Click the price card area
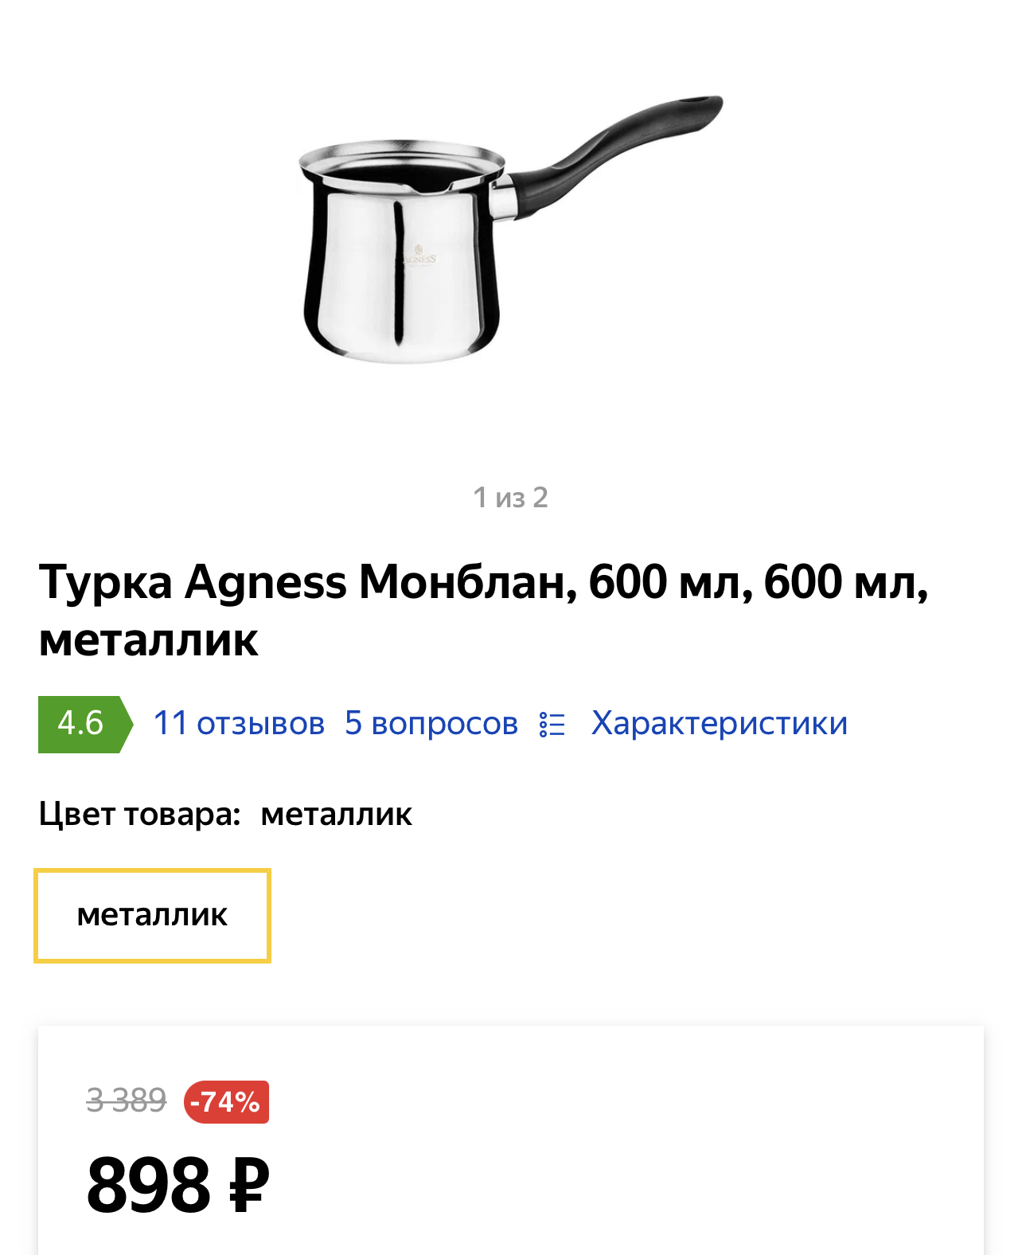1022x1255 pixels. [x=511, y=1140]
